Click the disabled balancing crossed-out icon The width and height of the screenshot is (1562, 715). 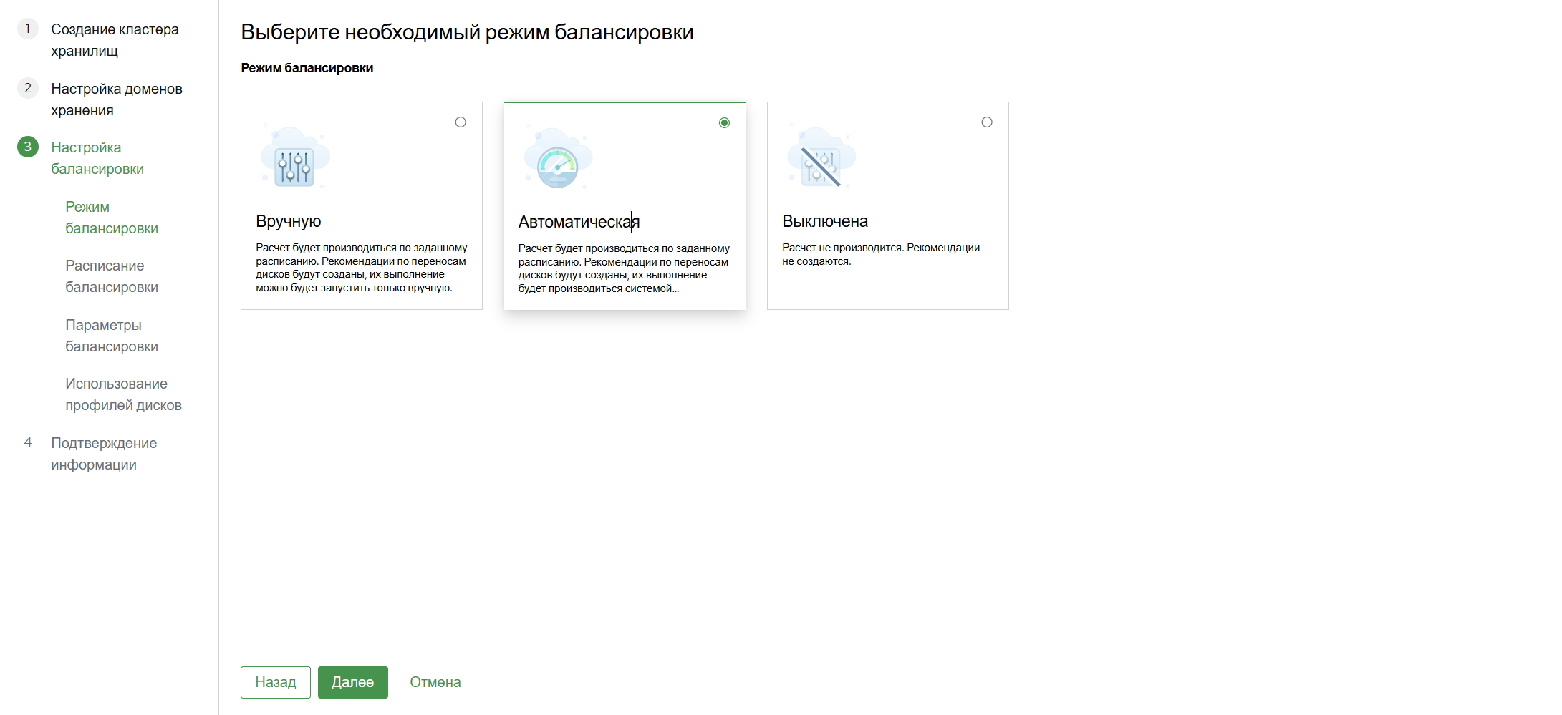point(821,157)
